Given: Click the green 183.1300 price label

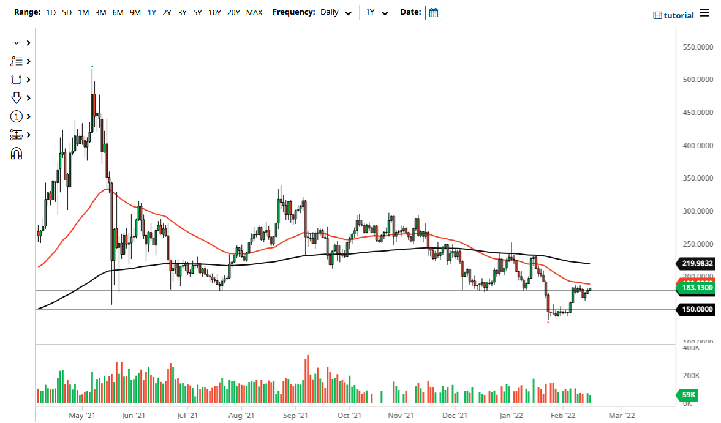Looking at the screenshot, I should coord(695,288).
